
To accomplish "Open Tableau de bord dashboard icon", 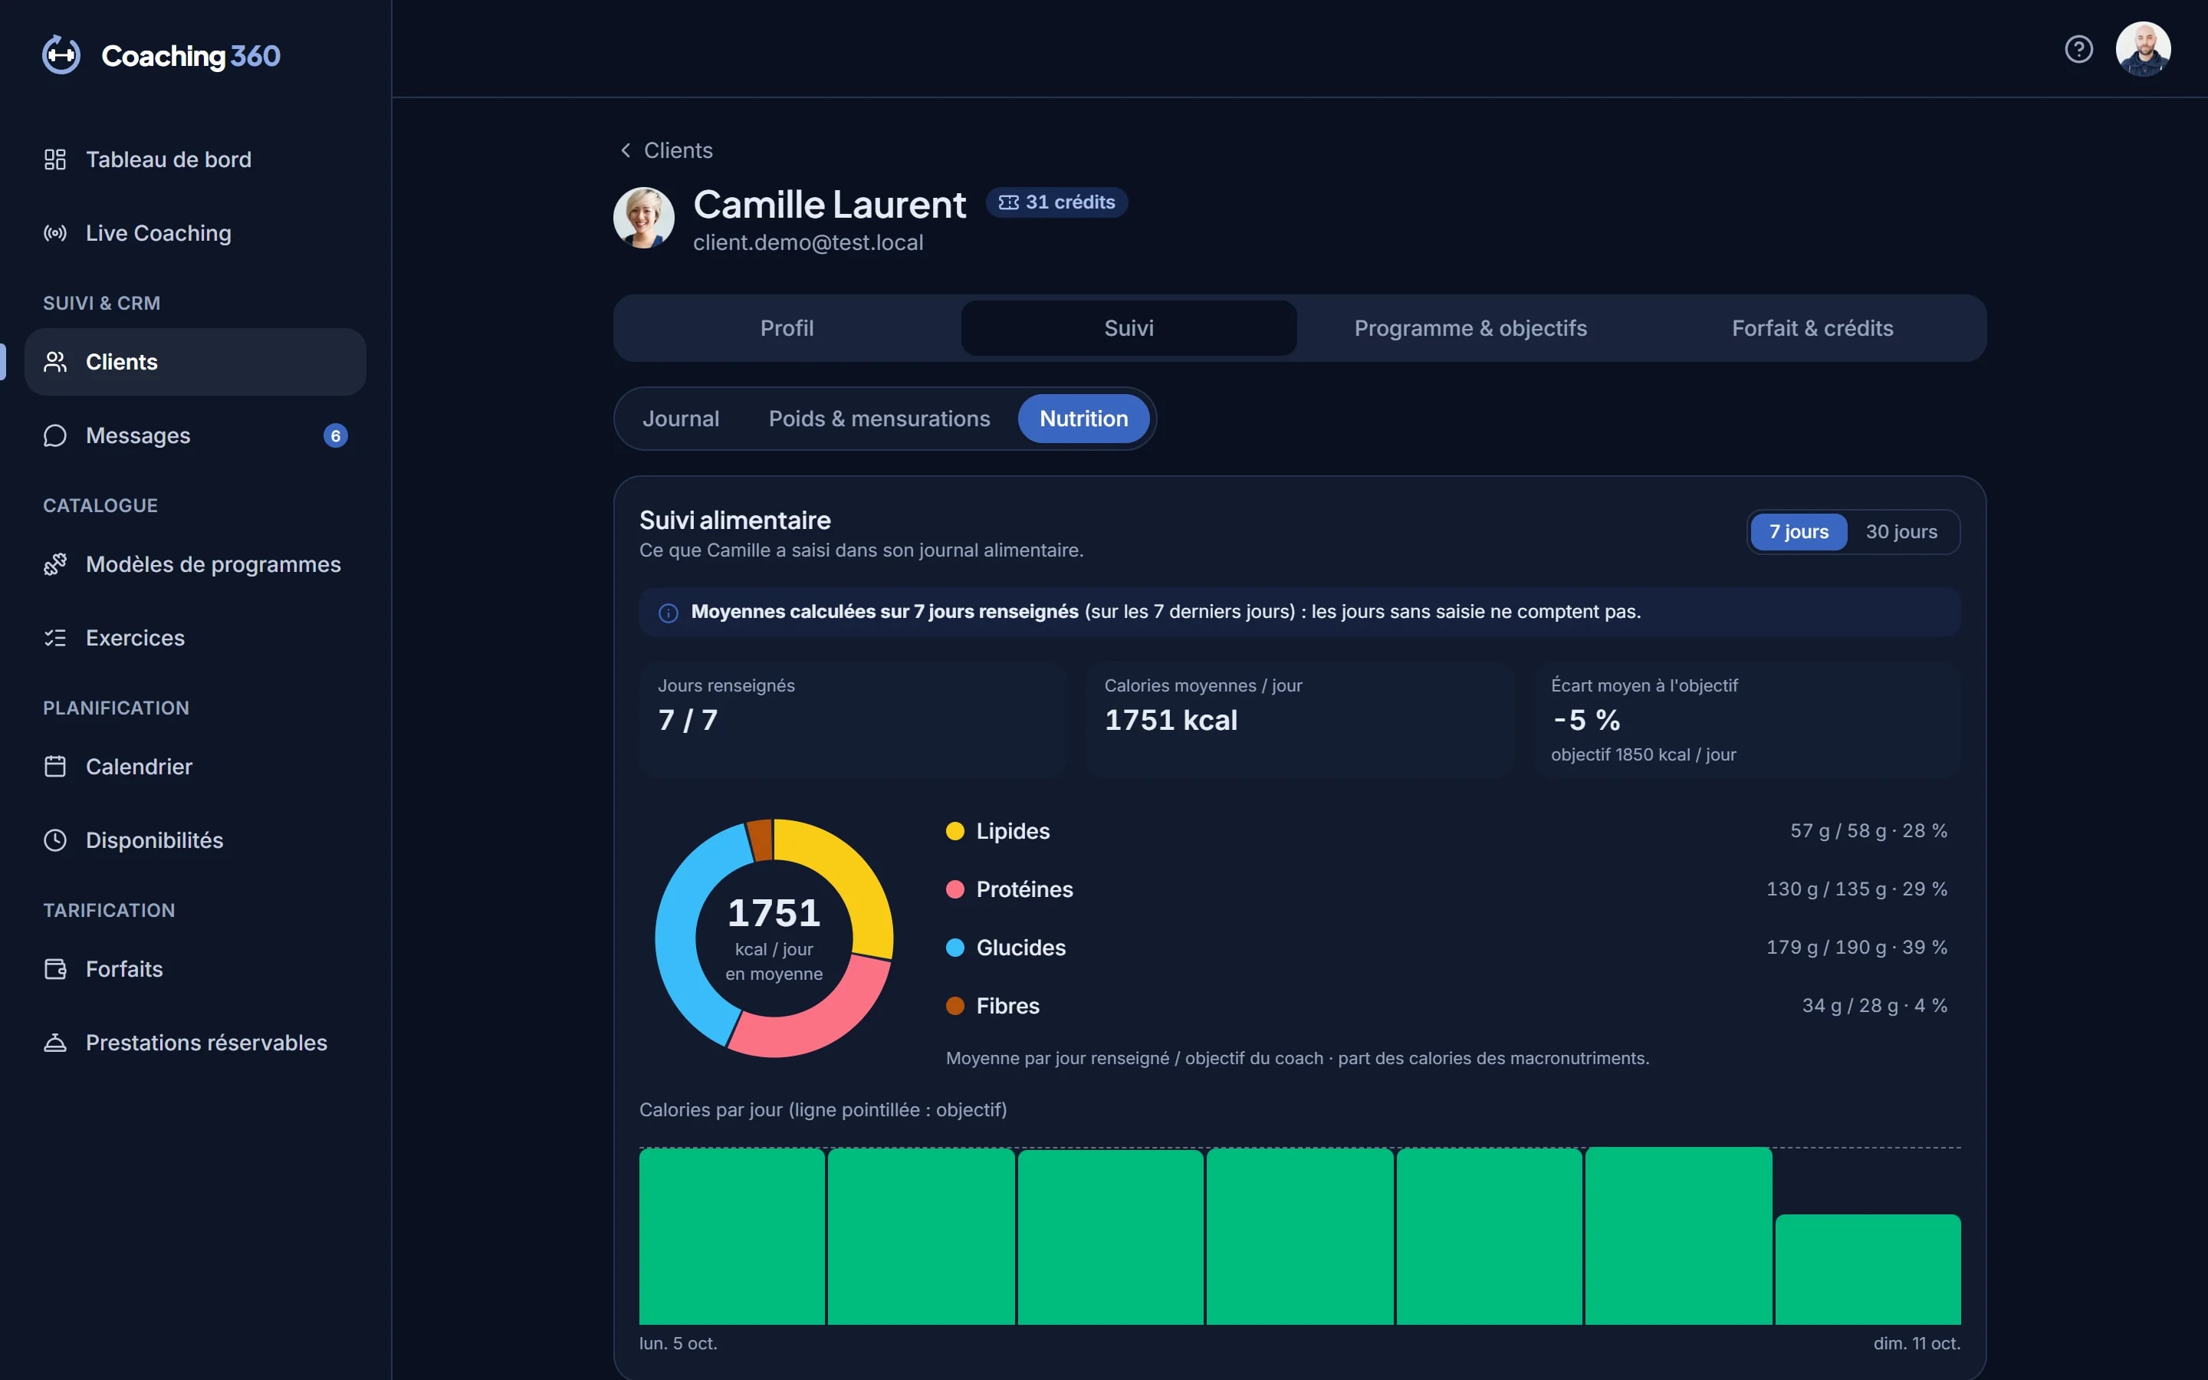I will pyautogui.click(x=54, y=159).
